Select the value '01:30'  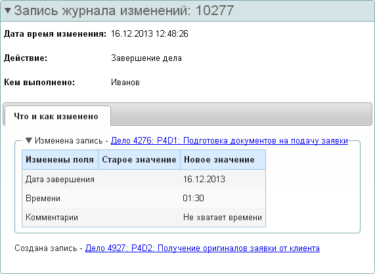(193, 199)
